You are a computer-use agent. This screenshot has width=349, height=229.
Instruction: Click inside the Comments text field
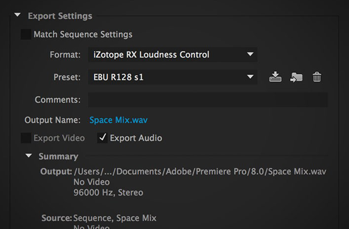point(208,100)
